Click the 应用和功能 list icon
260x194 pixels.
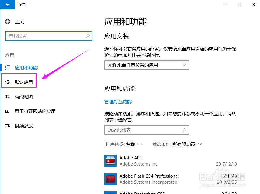[x=8, y=67]
